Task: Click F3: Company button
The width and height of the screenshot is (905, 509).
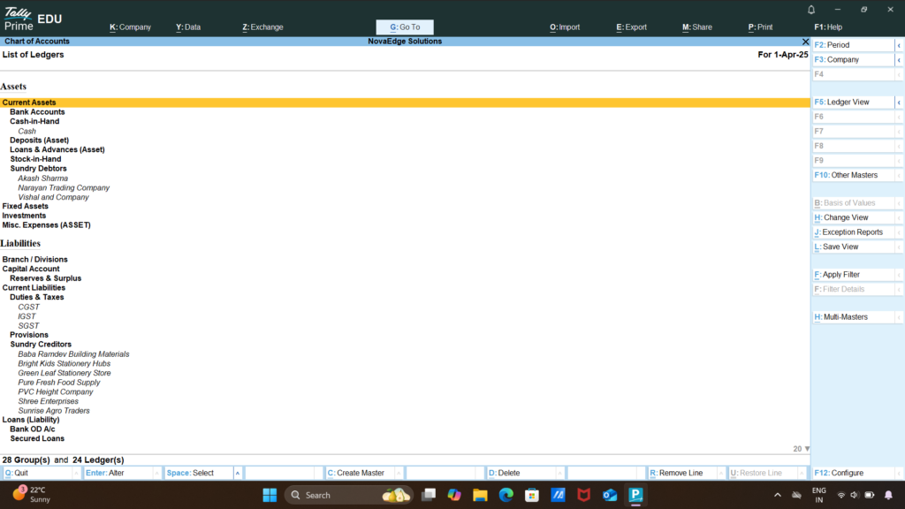Action: tap(853, 59)
